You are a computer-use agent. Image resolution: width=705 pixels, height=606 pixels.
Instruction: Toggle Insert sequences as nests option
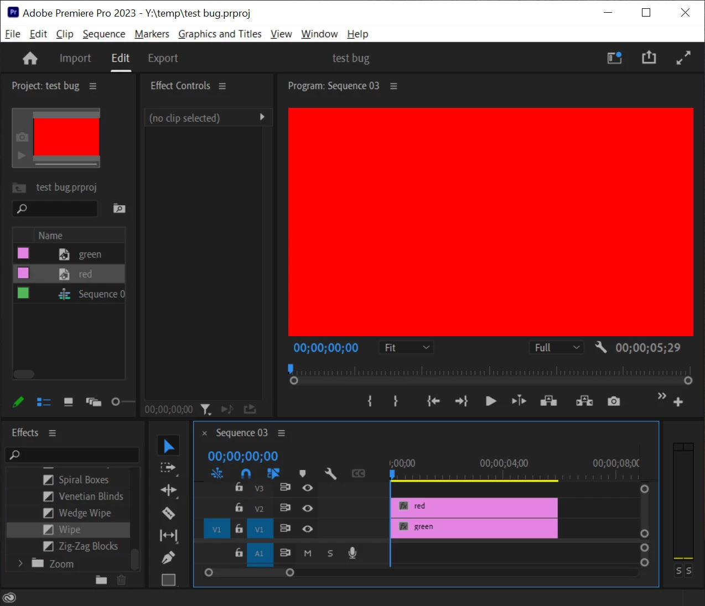(x=217, y=474)
